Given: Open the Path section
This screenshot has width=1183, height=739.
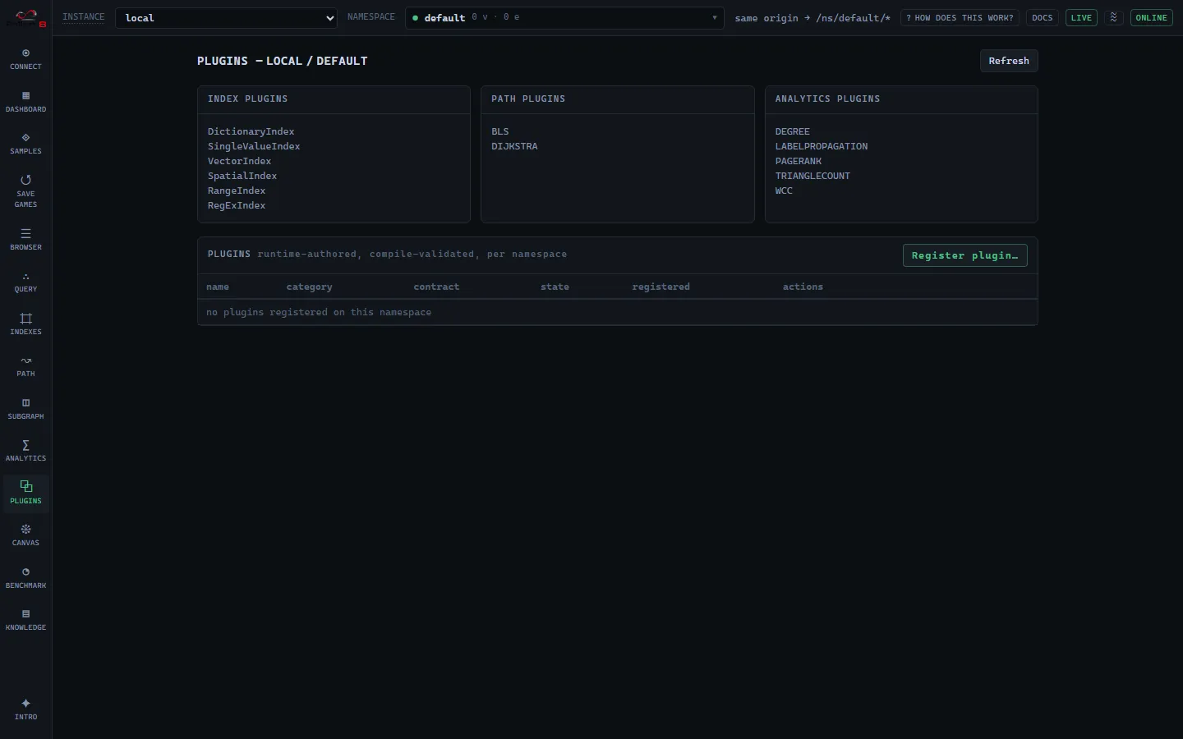Looking at the screenshot, I should coord(25,367).
